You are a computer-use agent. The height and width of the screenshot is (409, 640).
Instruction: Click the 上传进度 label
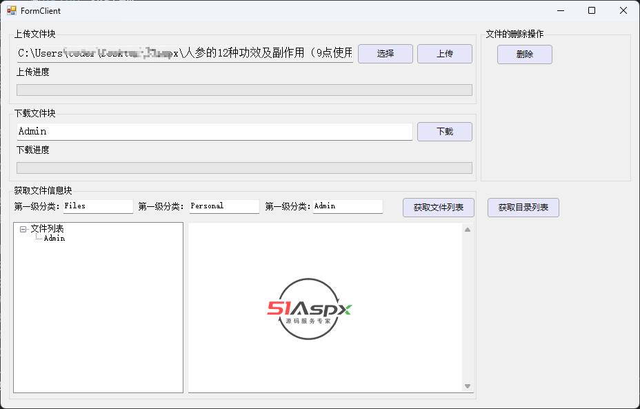tap(32, 72)
